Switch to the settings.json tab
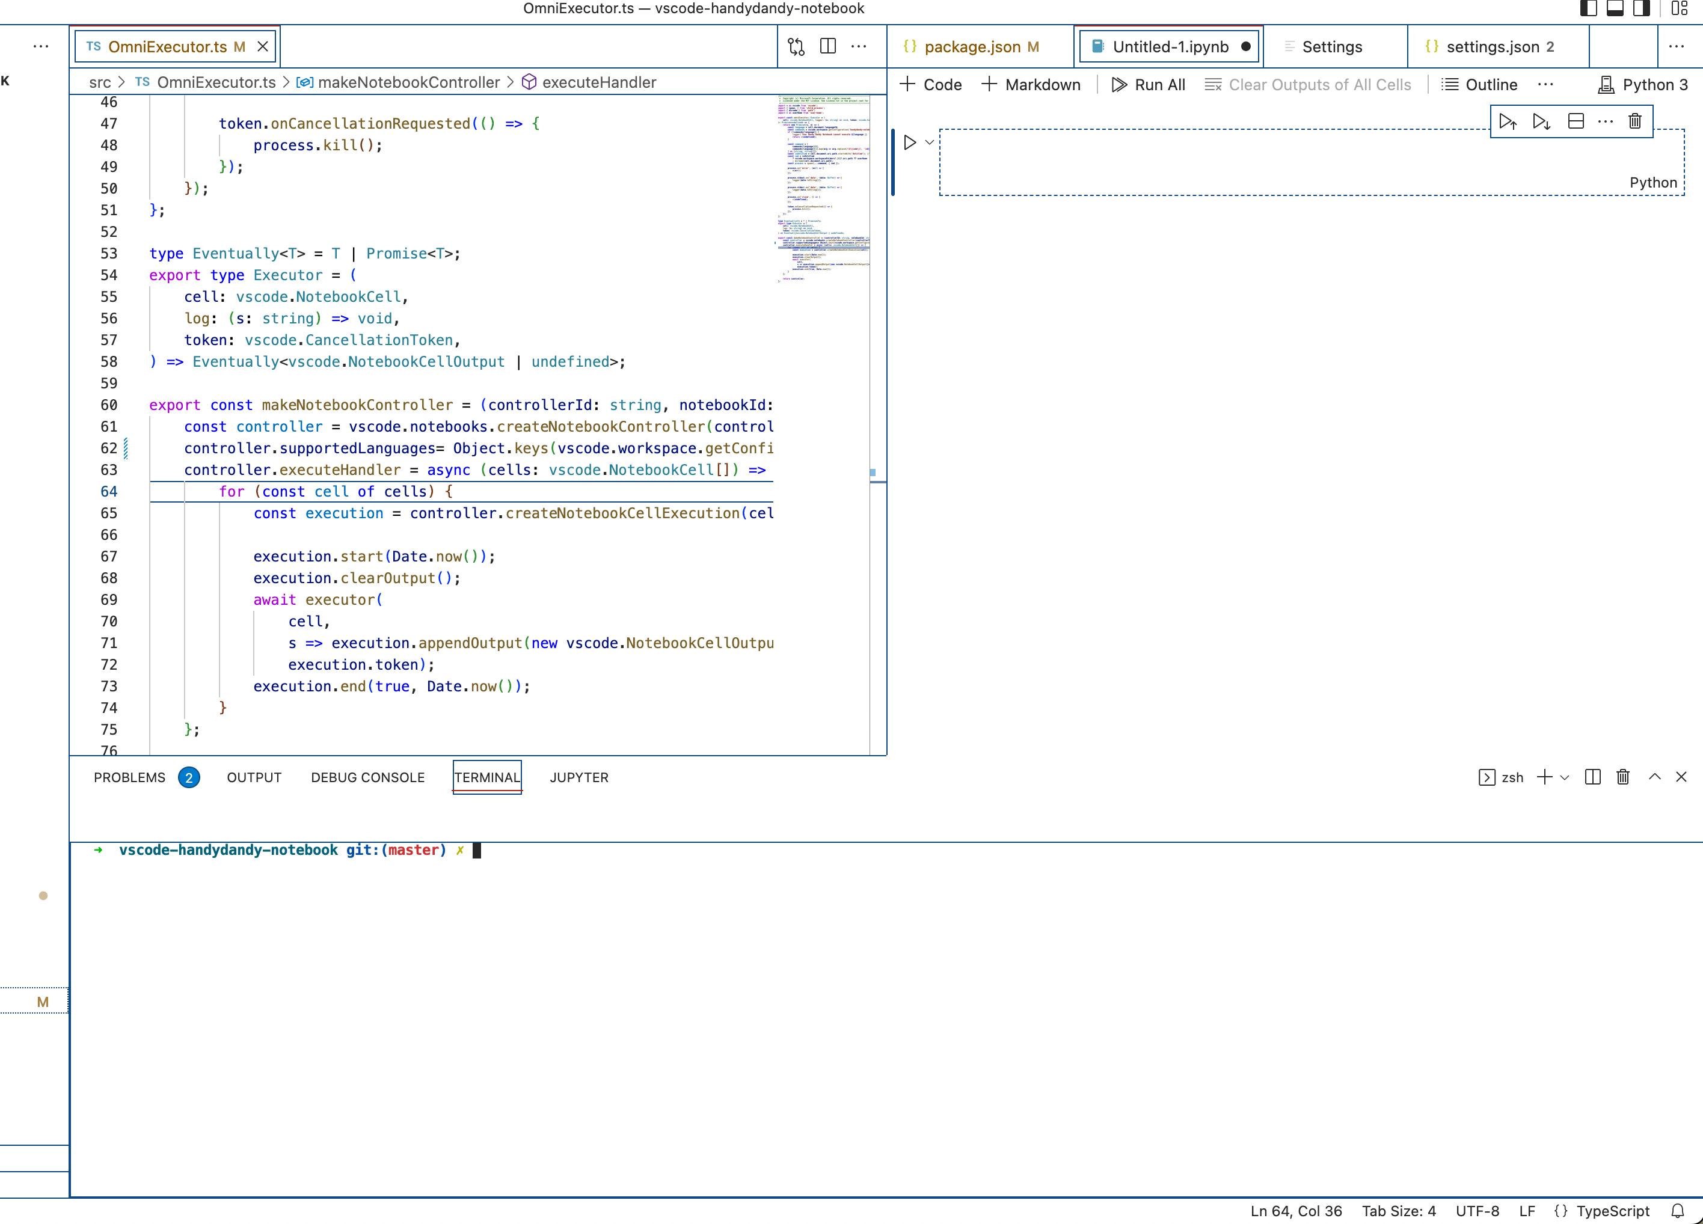Screen dimensions: 1703x1224 click(x=1499, y=46)
